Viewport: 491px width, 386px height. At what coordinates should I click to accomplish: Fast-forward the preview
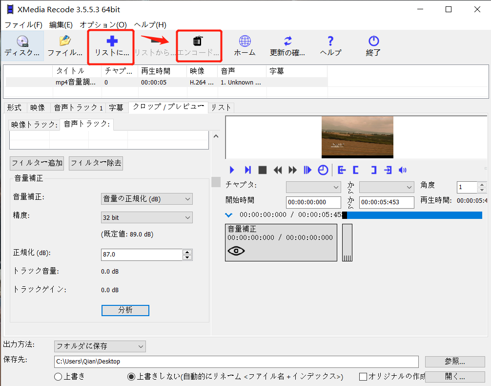click(x=292, y=170)
